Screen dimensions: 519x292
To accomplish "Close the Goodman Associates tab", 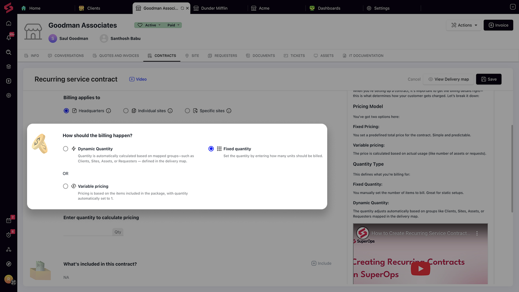I will click(x=187, y=8).
